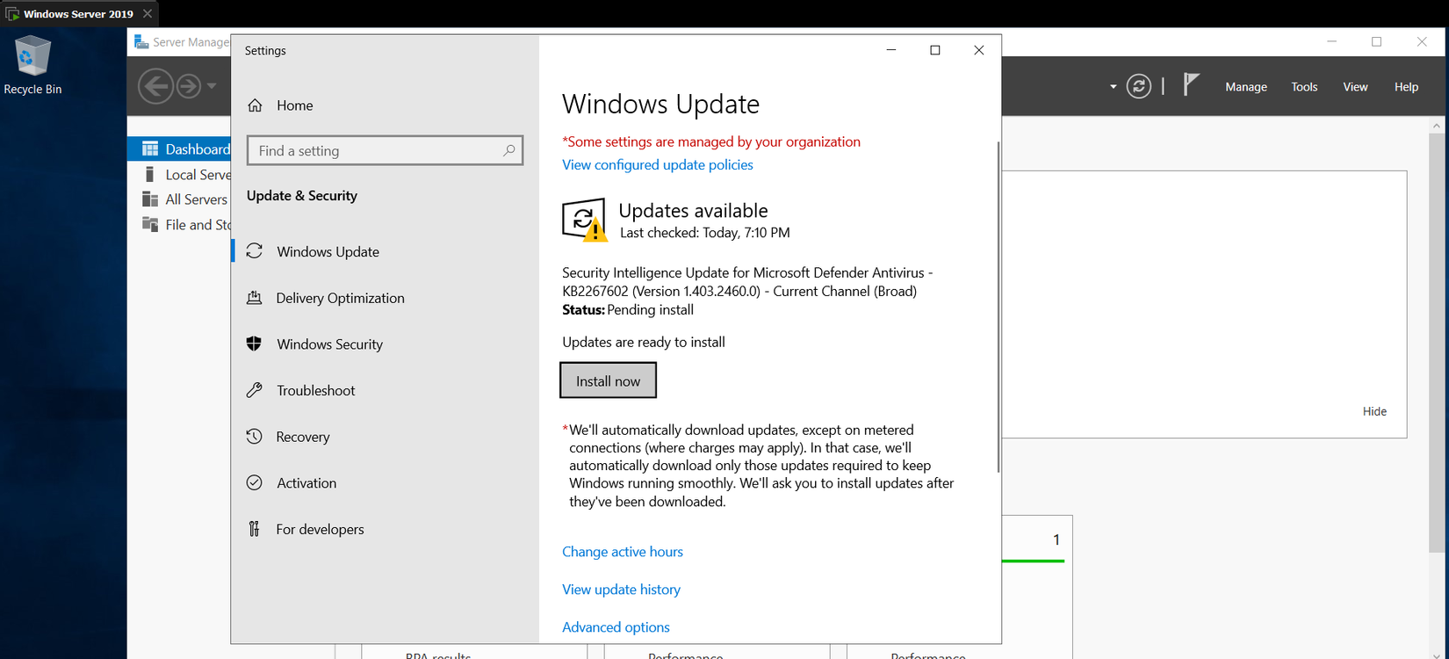Click the Windows Server 2019 VM tab icon

coord(12,14)
